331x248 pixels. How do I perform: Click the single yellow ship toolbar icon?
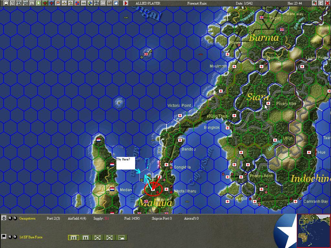(x=64, y=3)
